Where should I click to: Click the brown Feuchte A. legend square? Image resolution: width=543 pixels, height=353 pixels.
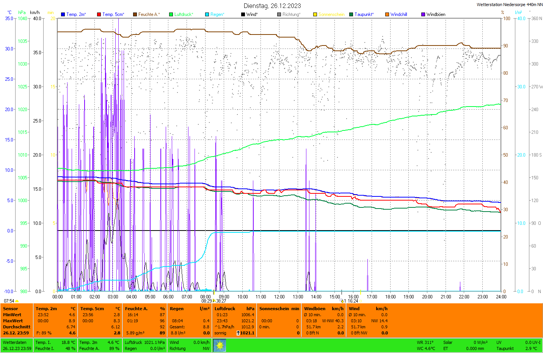(135, 14)
